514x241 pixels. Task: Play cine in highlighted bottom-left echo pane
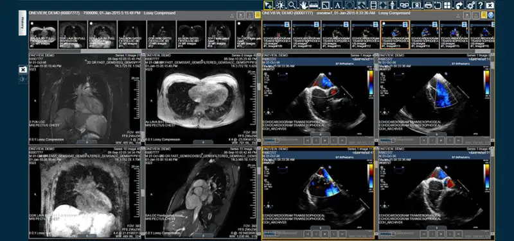coord(325,234)
